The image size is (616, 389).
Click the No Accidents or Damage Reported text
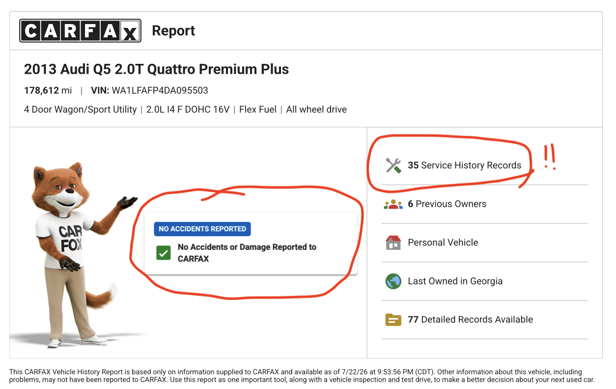click(x=247, y=253)
